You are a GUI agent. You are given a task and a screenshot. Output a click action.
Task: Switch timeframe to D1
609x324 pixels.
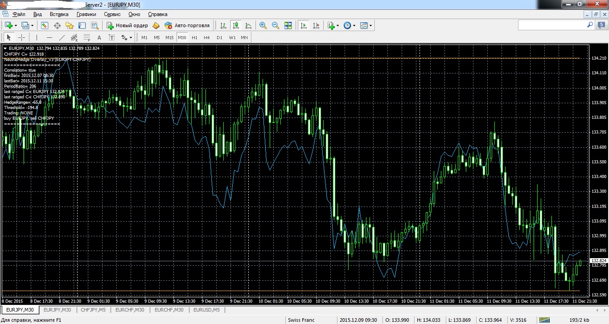[219, 37]
